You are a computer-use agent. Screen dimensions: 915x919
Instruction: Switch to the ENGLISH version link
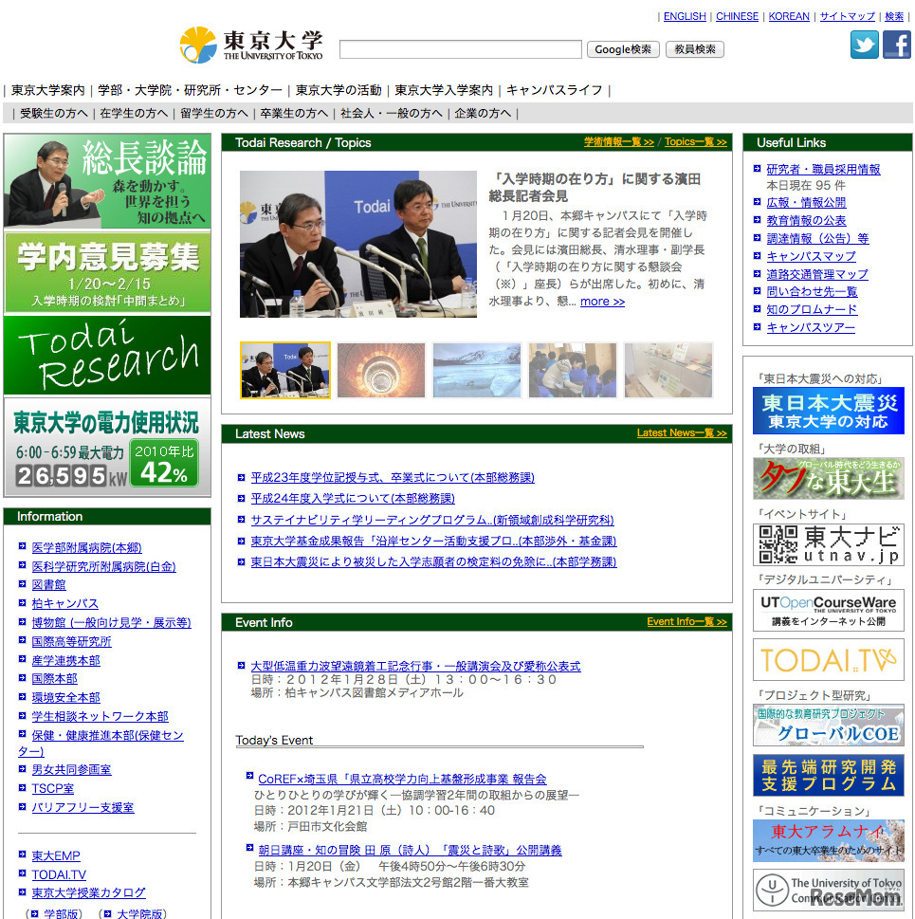click(x=685, y=16)
